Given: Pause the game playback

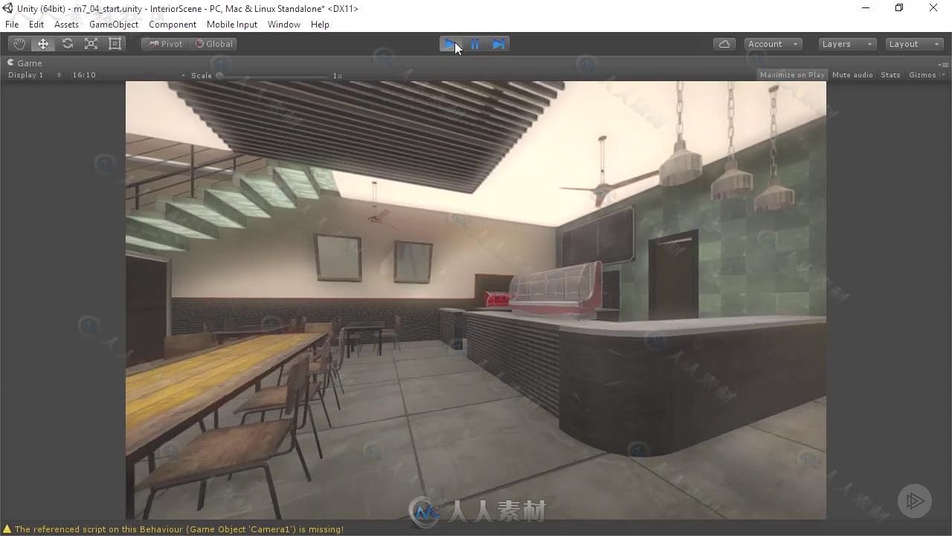Looking at the screenshot, I should [x=475, y=44].
